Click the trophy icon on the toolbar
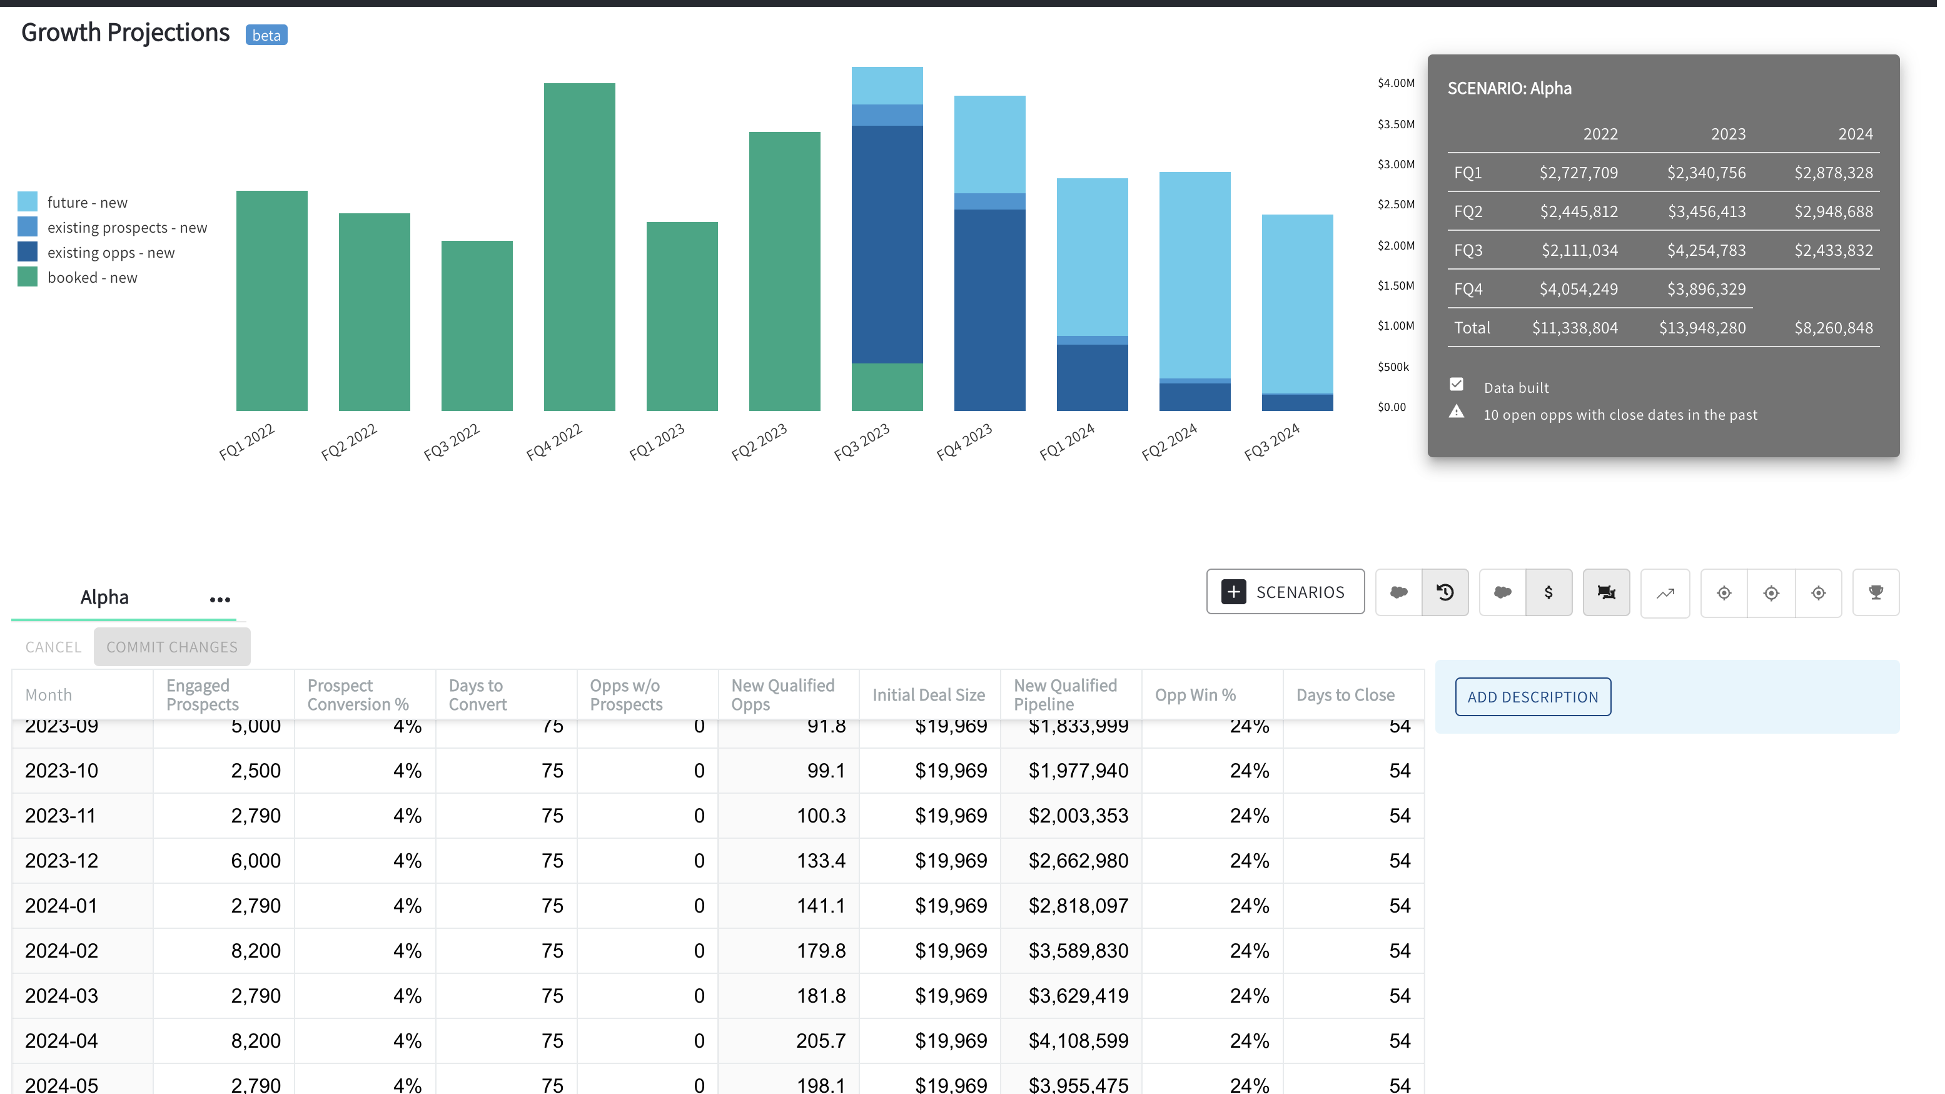The width and height of the screenshot is (1945, 1094). coord(1876,592)
